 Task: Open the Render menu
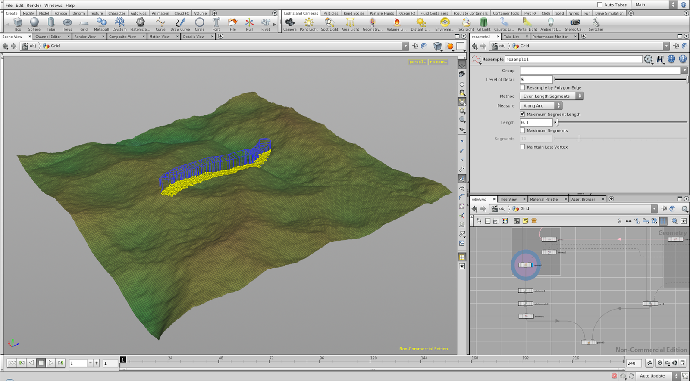coord(34,5)
